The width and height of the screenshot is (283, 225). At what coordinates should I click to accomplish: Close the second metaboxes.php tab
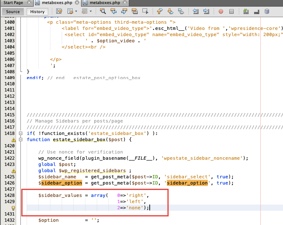[x=125, y=3]
